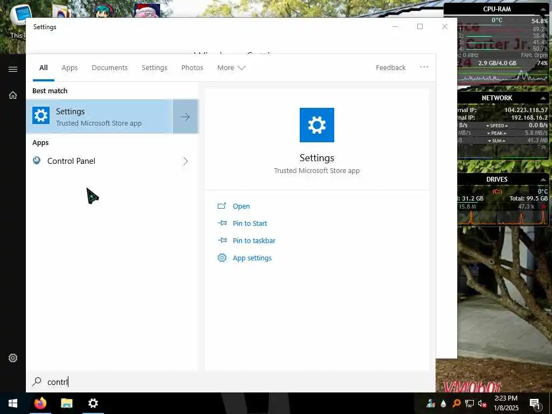The height and width of the screenshot is (414, 552).
Task: Click the taskbar clock showing 2:23 PM
Action: [x=506, y=403]
